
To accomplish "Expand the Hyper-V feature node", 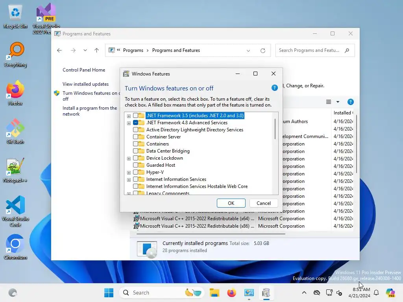I will coord(129,173).
